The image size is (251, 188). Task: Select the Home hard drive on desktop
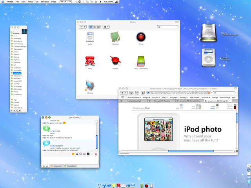coord(209,33)
